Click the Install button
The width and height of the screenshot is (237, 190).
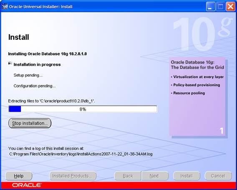(x=187, y=176)
